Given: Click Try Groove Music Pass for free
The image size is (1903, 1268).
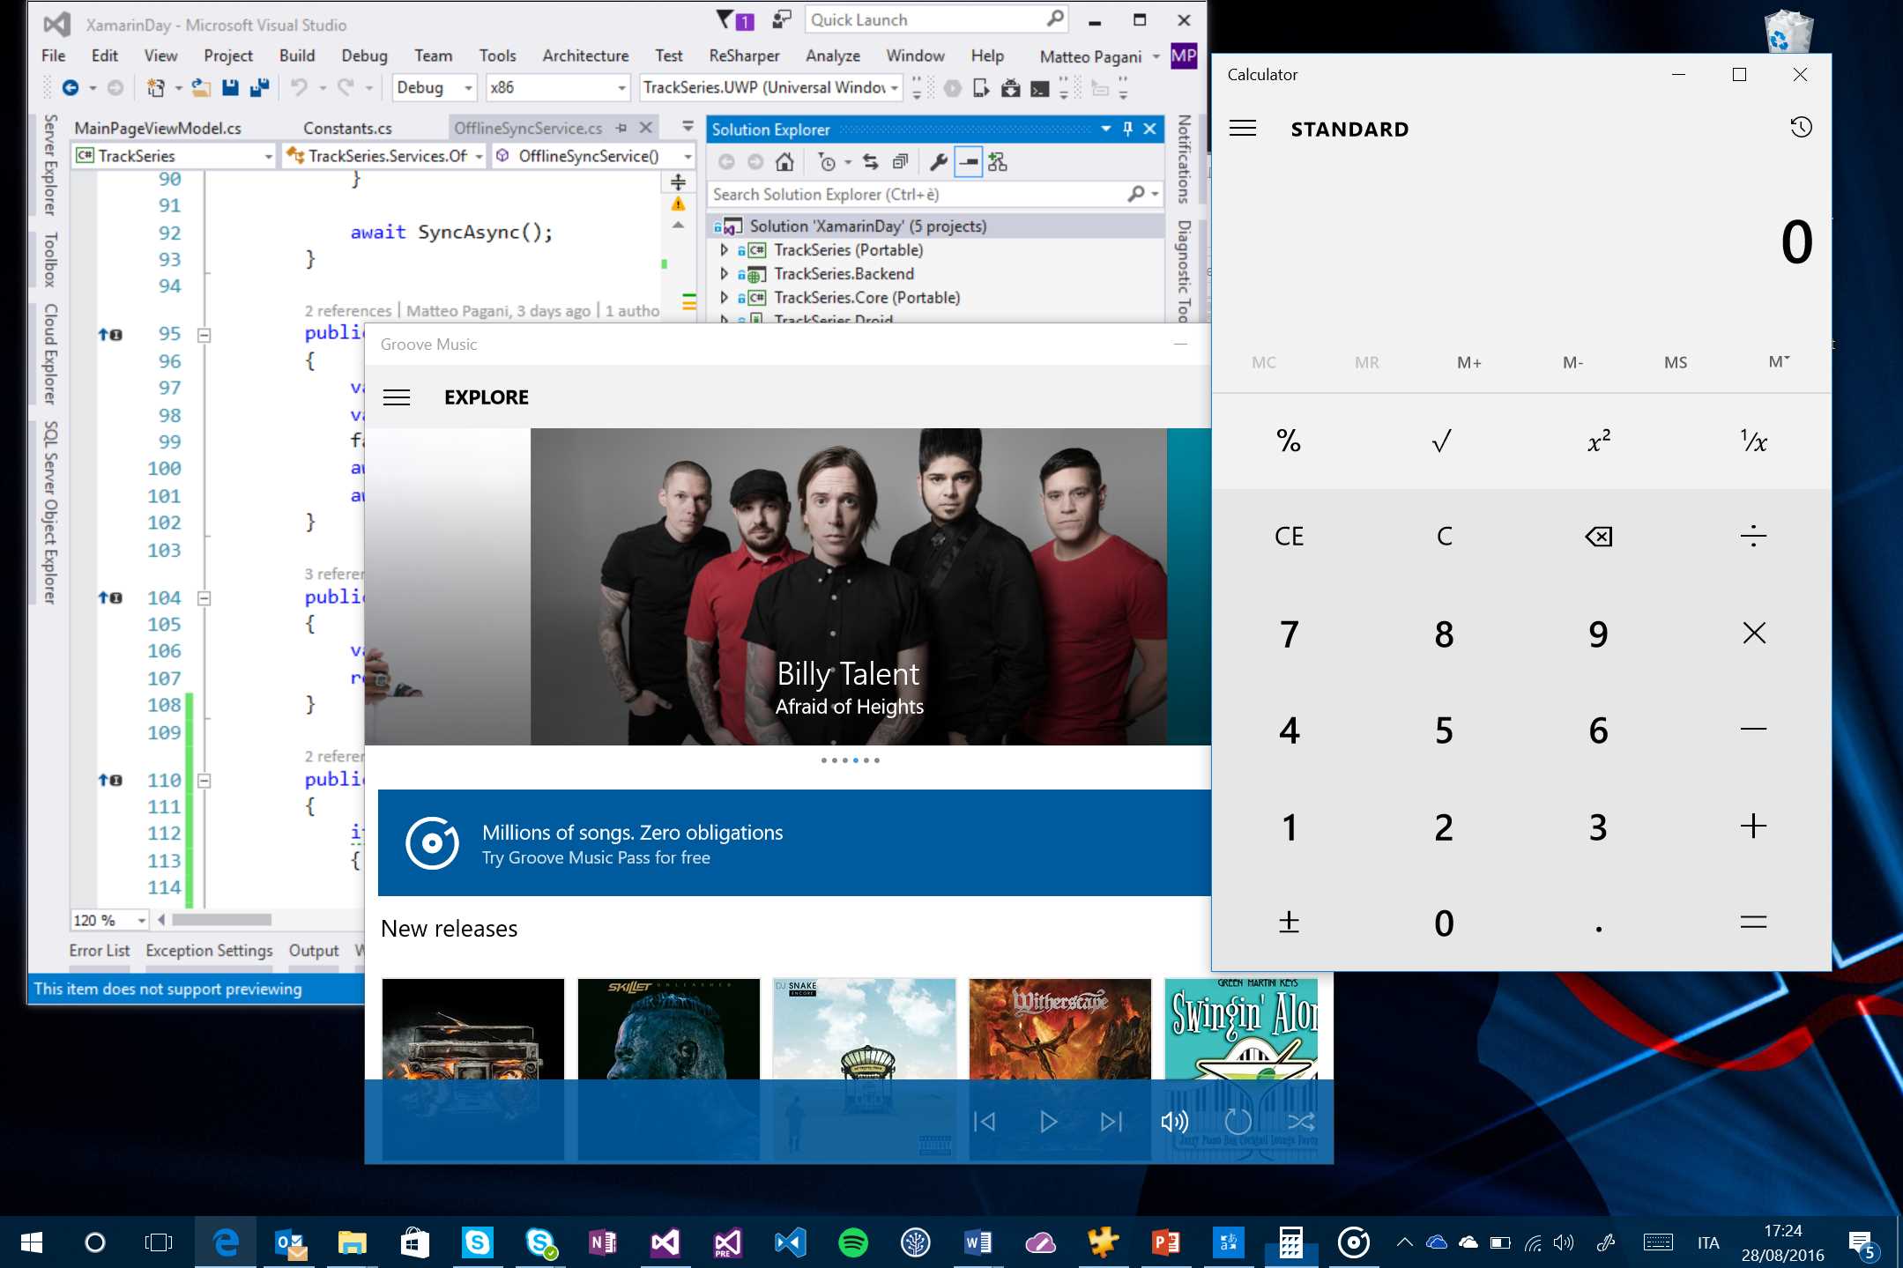Looking at the screenshot, I should (596, 856).
